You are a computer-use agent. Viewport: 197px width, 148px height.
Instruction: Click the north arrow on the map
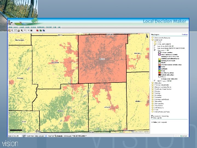[147, 36]
